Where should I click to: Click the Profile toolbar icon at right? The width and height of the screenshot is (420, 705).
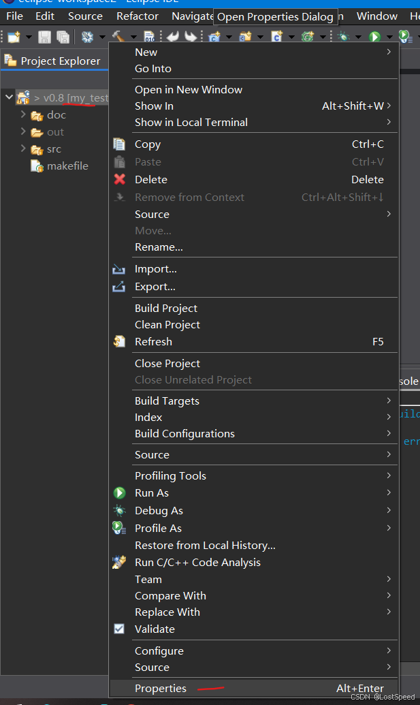(405, 37)
